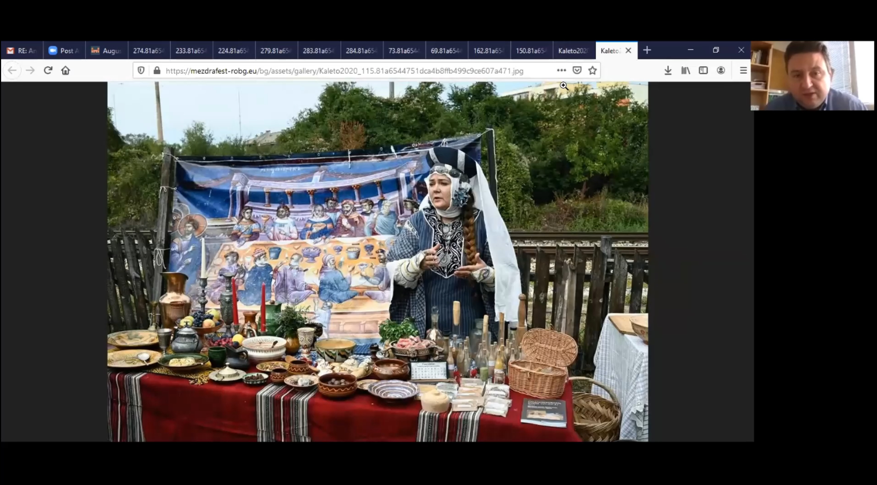Bookmark this page with star icon

tap(592, 71)
